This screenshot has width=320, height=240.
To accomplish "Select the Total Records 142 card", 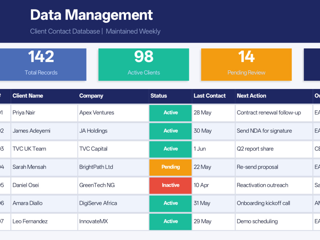I will [43, 65].
